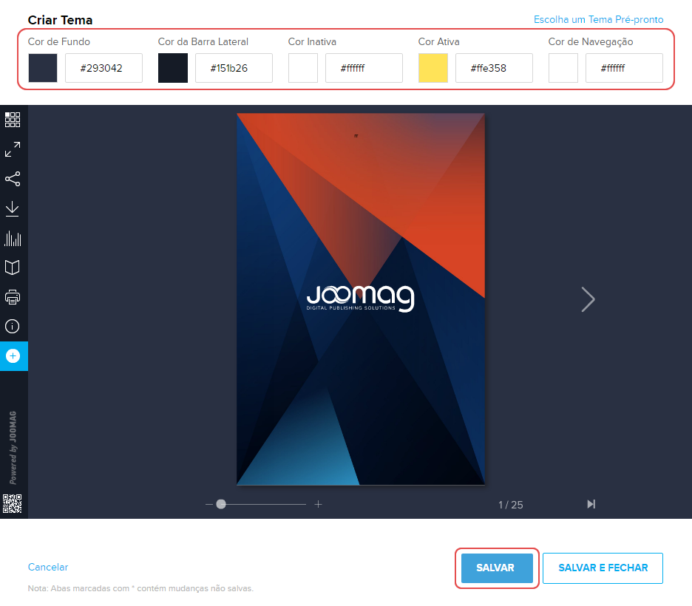
Task: Open the info icon in sidebar
Action: pos(13,326)
